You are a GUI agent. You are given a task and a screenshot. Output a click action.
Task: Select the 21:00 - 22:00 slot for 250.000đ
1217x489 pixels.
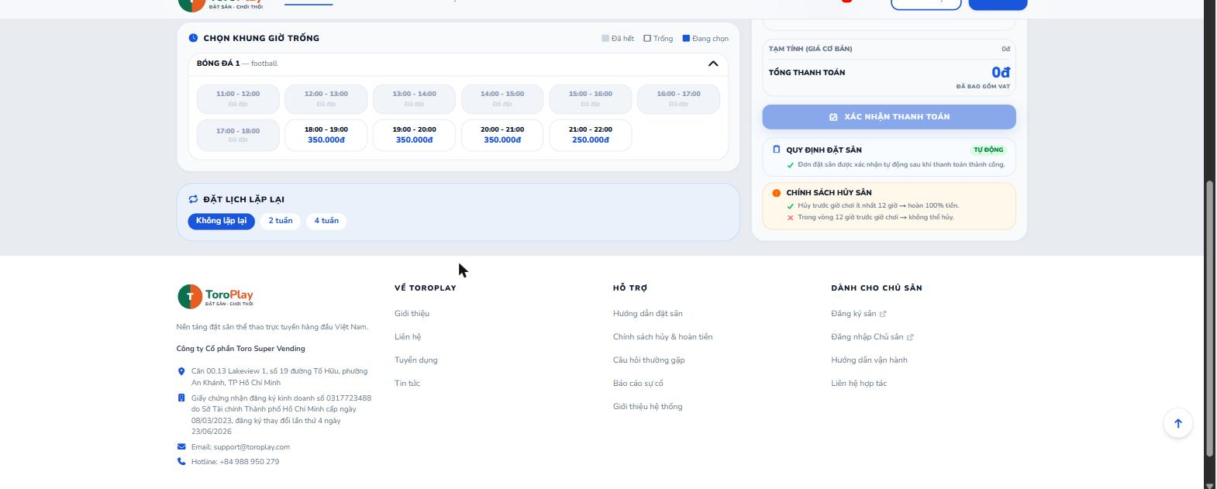[x=590, y=135]
